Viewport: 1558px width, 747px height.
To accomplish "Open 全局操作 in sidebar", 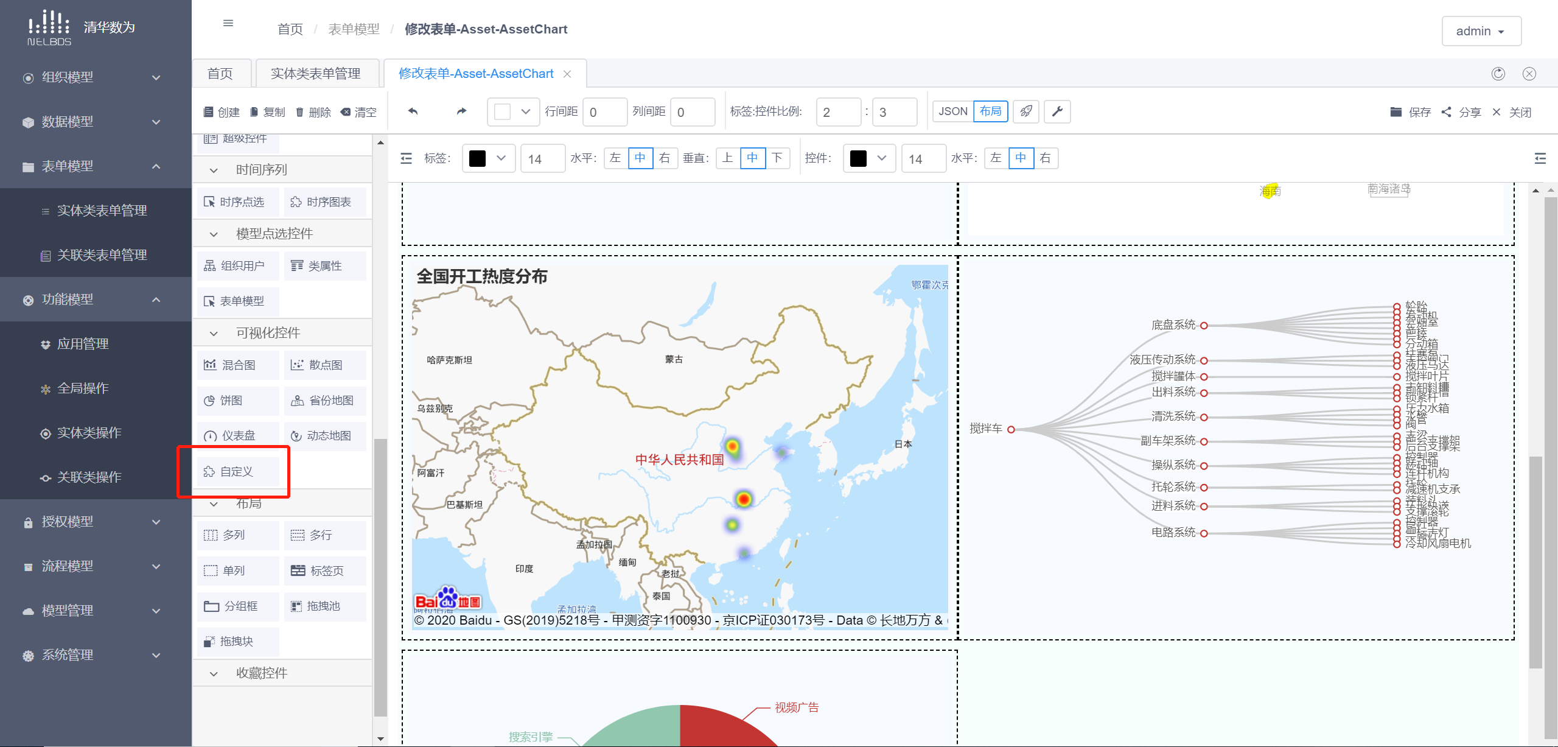I will click(96, 388).
